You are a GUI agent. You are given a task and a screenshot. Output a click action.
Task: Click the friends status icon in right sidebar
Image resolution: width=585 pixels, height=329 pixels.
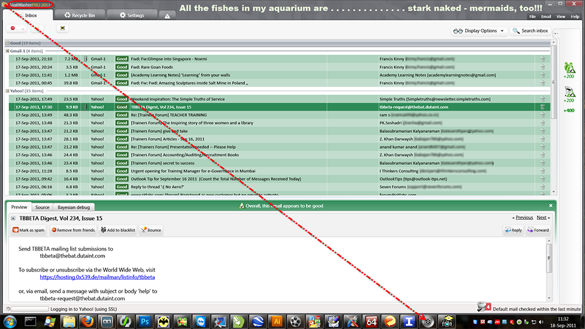(x=570, y=68)
